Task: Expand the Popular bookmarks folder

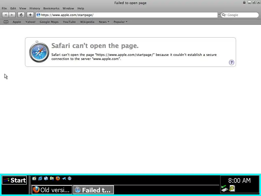Action: [x=121, y=22]
